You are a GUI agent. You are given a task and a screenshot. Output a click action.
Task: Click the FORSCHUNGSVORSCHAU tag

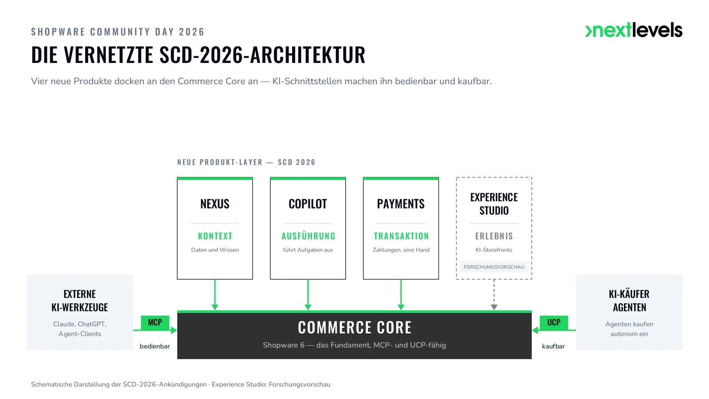coord(494,267)
